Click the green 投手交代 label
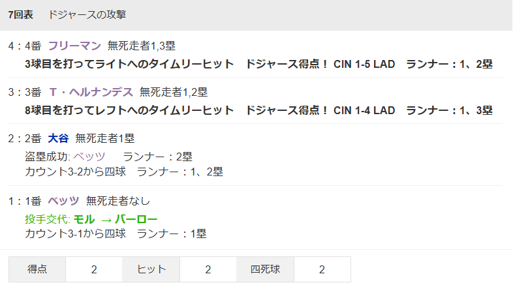The width and height of the screenshot is (515, 287). point(47,219)
